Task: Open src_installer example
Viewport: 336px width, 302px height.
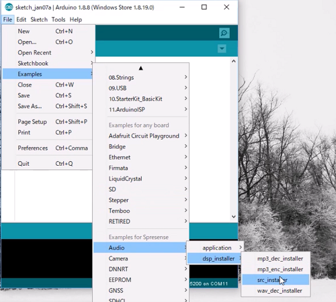Action: (x=276, y=280)
